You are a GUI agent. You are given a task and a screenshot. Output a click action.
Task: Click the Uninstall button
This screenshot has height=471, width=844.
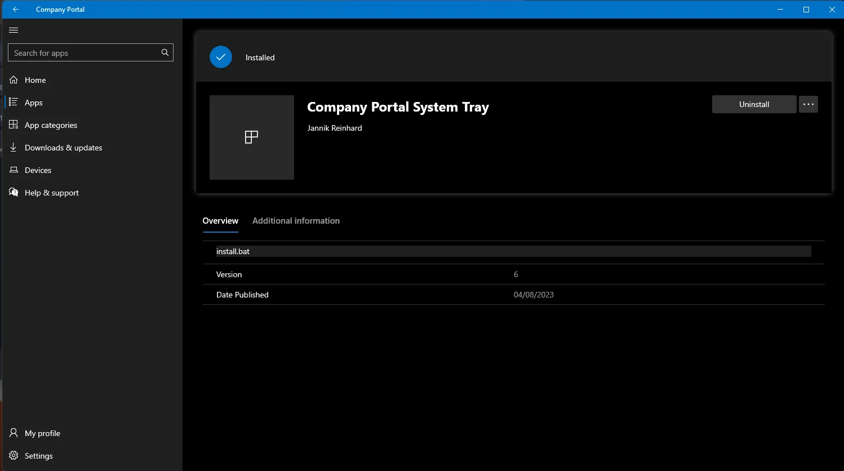click(x=754, y=104)
